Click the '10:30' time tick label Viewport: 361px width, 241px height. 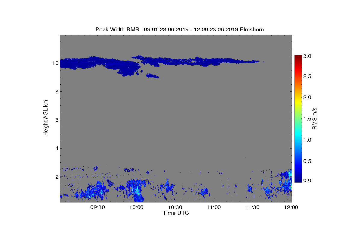pos(175,207)
